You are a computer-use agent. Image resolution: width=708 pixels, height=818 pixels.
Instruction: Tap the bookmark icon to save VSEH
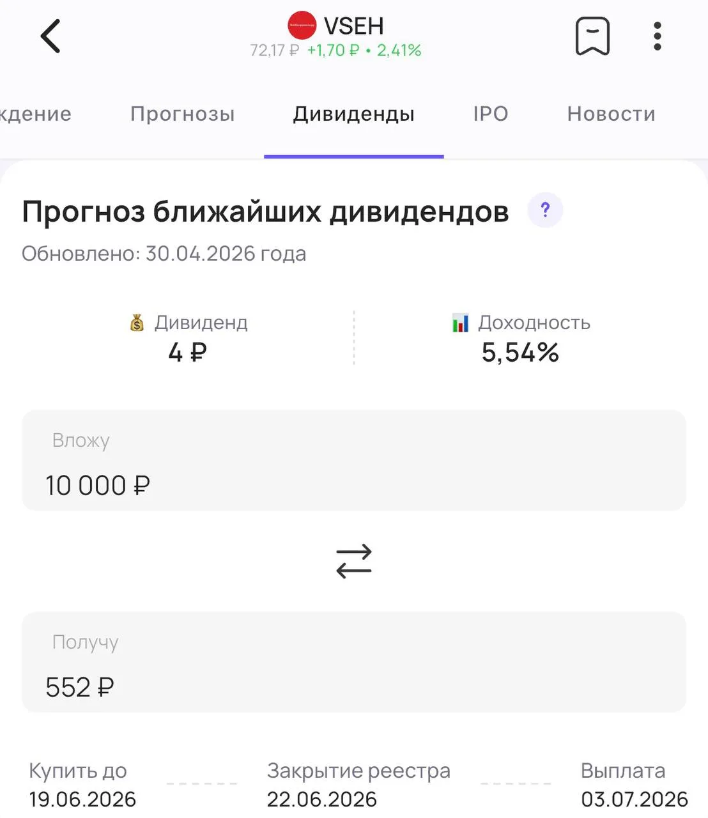pyautogui.click(x=592, y=36)
